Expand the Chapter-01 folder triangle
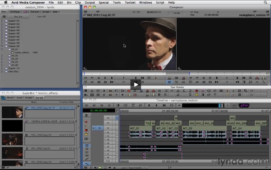This screenshot has width=271, height=170. pyautogui.click(x=2, y=21)
